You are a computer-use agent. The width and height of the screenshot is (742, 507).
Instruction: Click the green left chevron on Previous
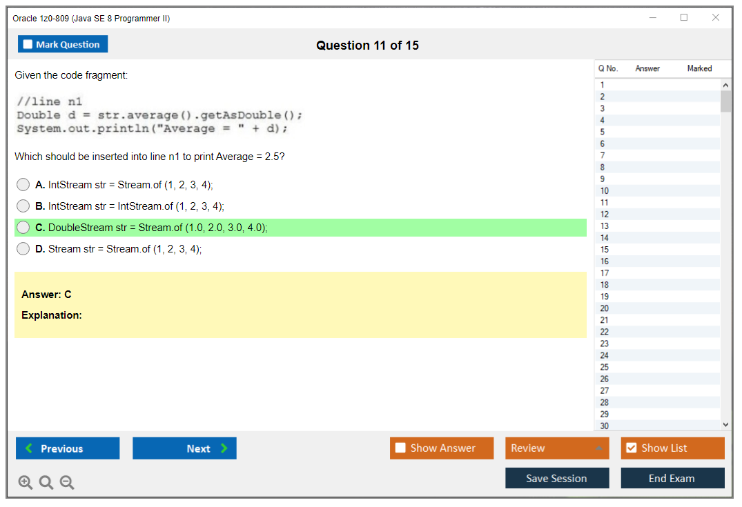click(x=28, y=448)
